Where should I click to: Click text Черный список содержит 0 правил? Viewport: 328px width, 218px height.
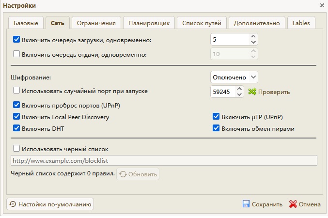click(62, 173)
